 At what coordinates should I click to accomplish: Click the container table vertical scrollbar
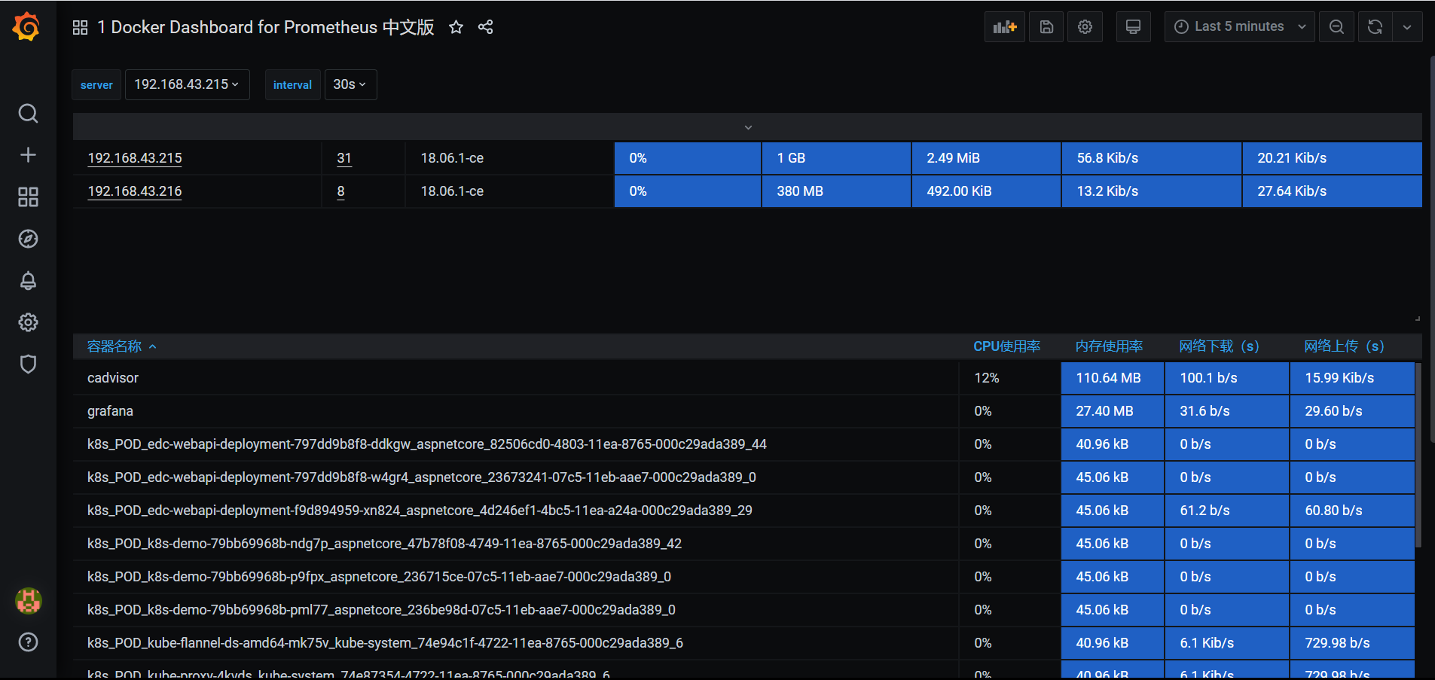[1418, 455]
